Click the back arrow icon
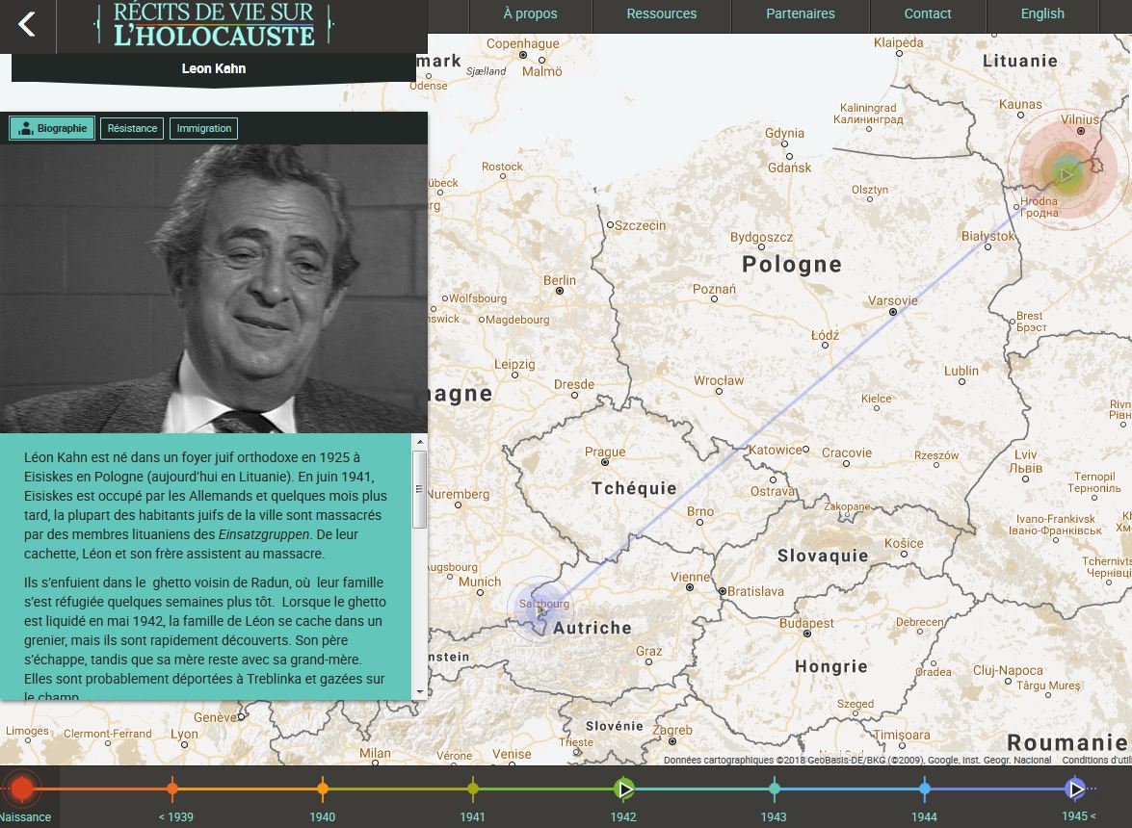Screen dimensions: 1132x828 coord(27,24)
